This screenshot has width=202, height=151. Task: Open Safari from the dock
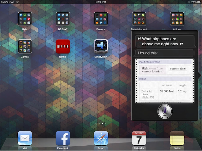tap(101, 138)
